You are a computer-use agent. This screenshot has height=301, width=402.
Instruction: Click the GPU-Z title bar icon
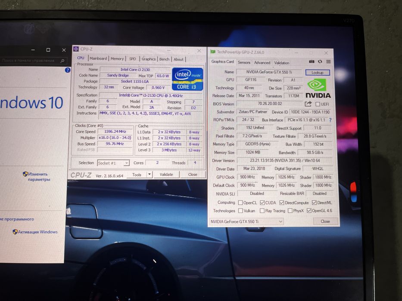(x=213, y=52)
